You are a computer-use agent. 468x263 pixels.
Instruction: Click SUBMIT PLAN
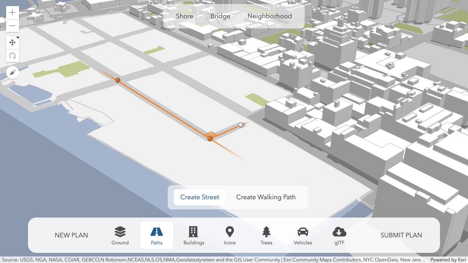[x=401, y=235]
